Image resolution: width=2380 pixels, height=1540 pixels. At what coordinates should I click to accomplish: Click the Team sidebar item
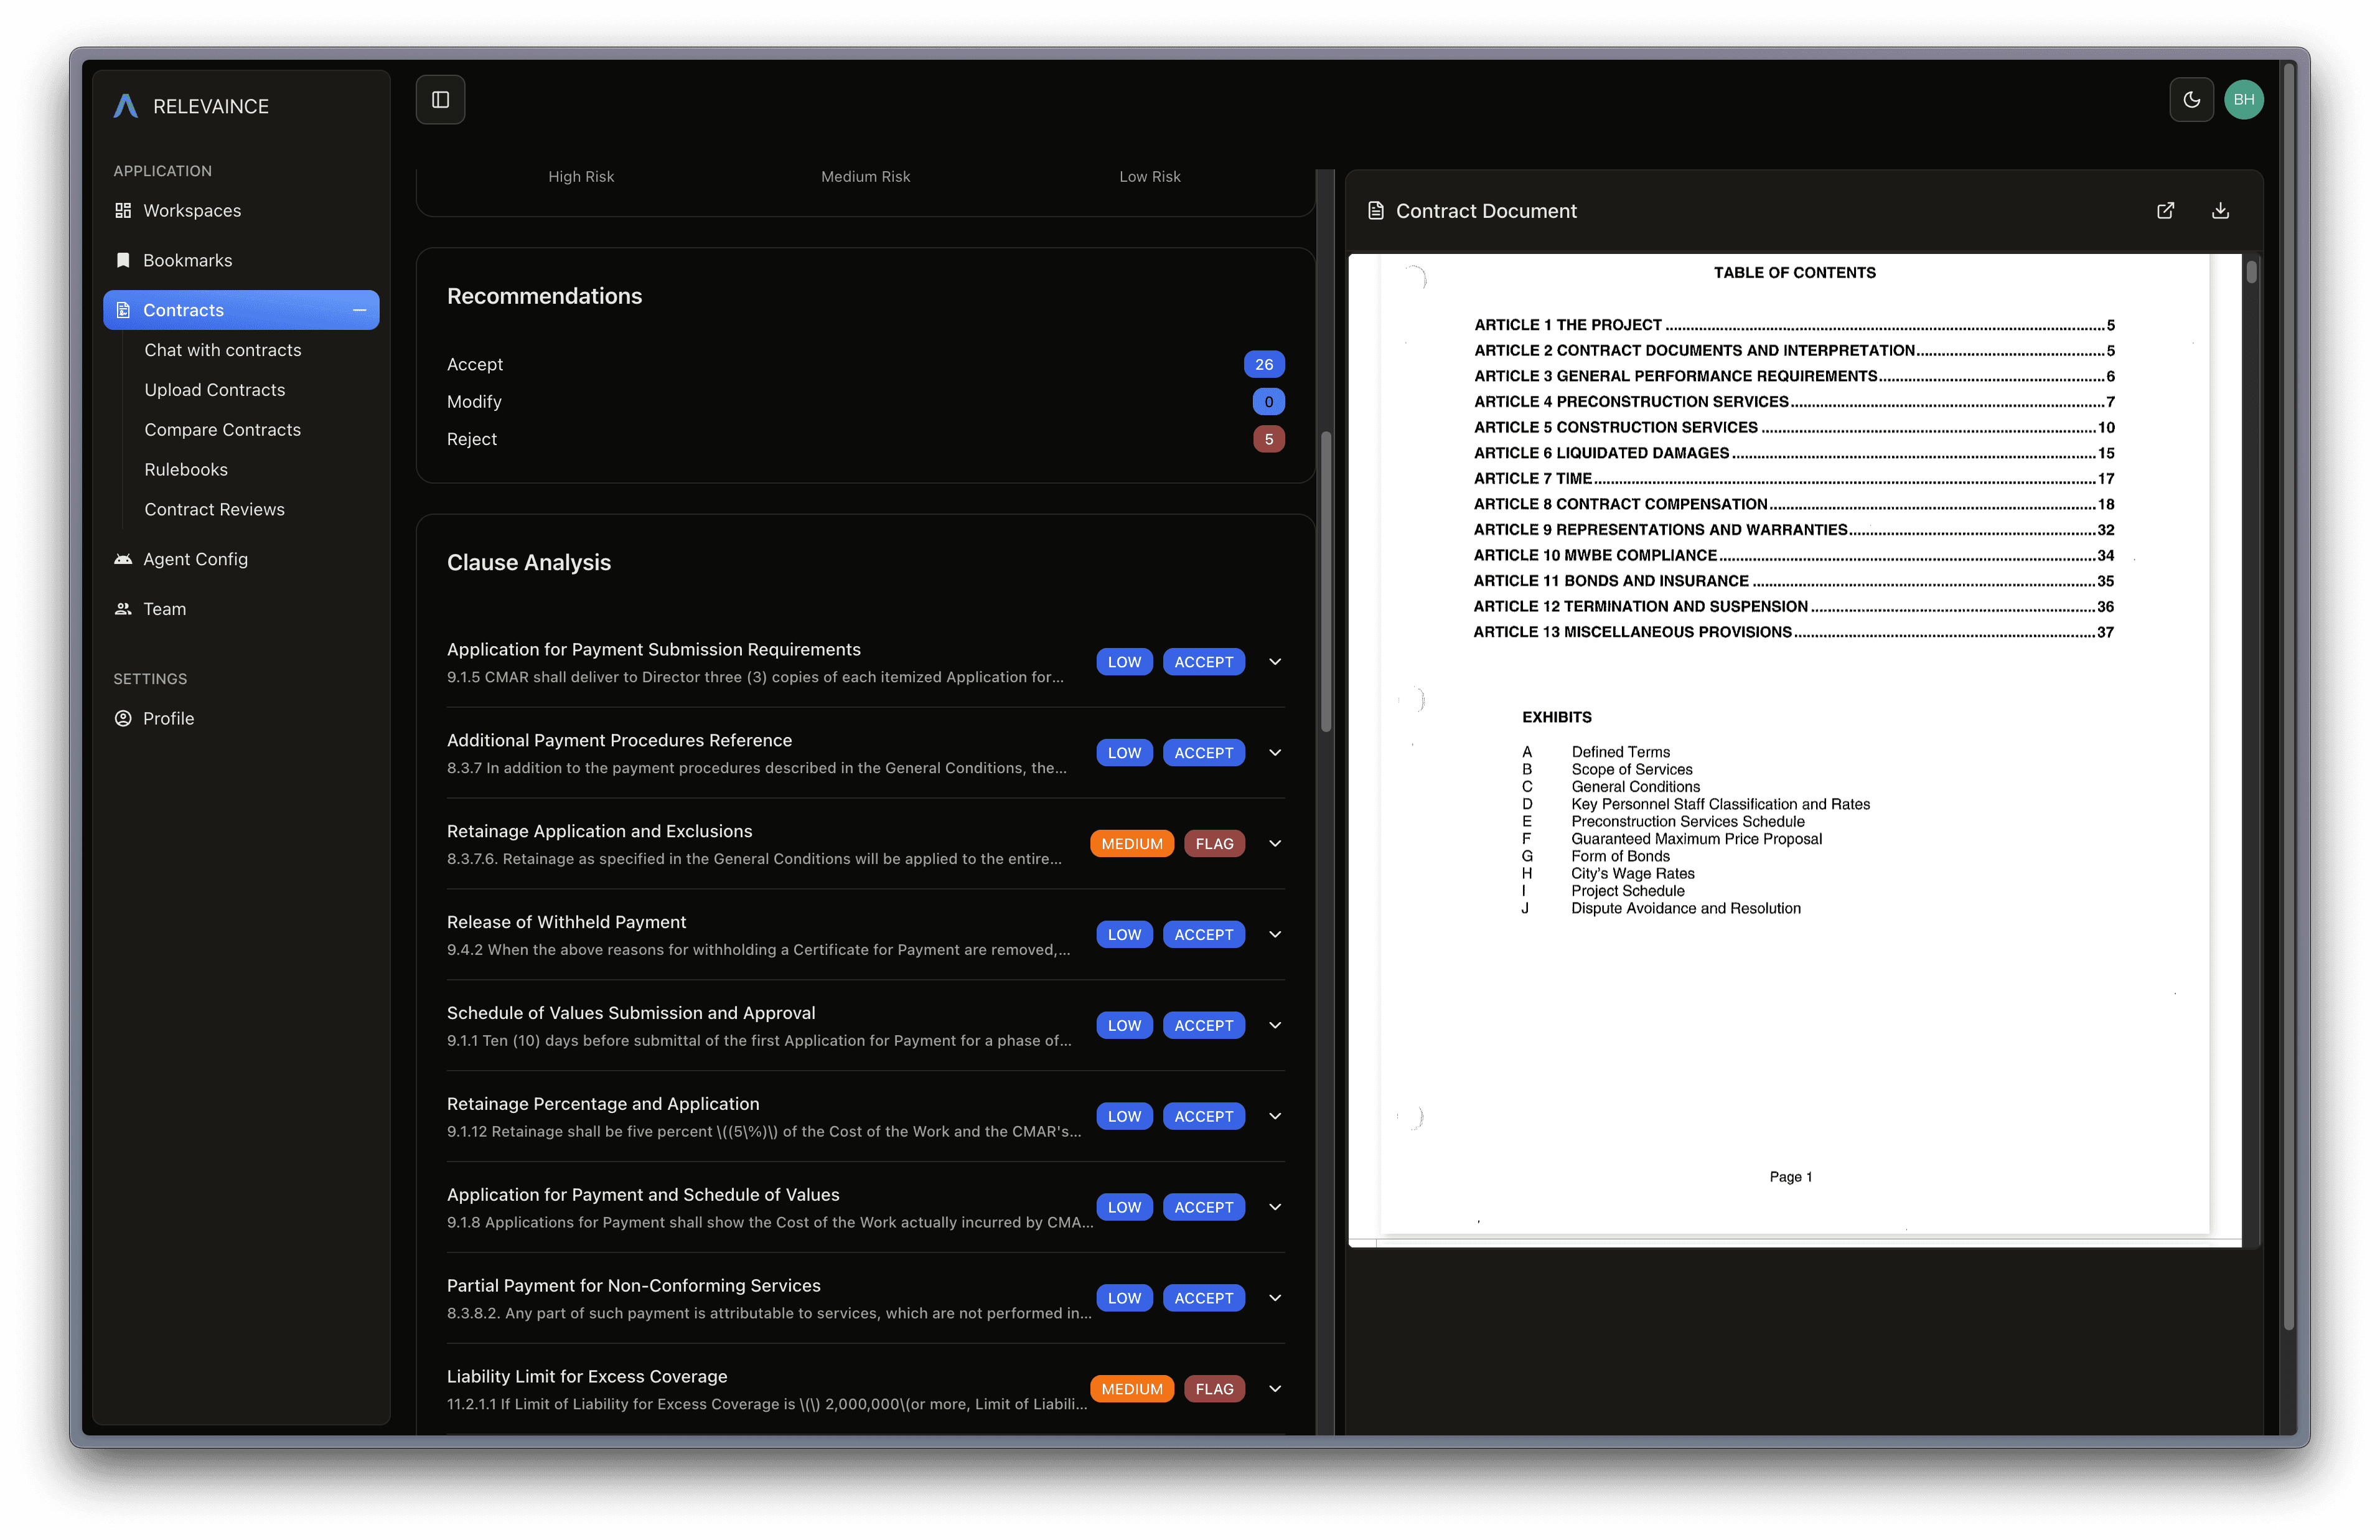click(164, 609)
